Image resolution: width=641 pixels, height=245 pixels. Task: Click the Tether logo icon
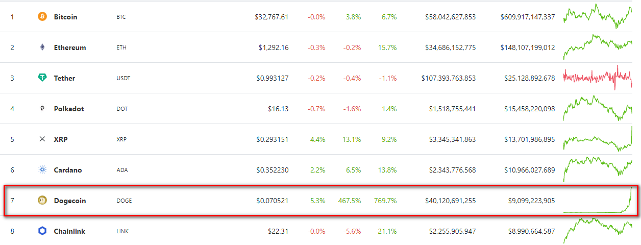42,78
